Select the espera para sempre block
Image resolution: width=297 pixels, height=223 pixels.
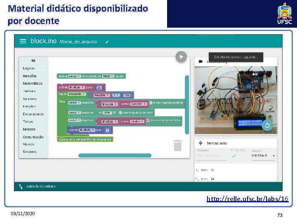85,140
